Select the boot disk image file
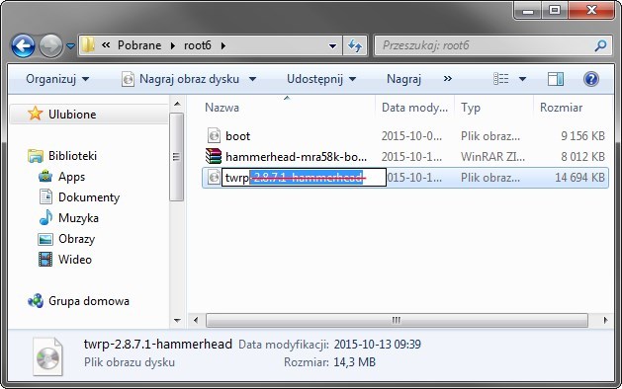This screenshot has height=389, width=622. click(237, 136)
